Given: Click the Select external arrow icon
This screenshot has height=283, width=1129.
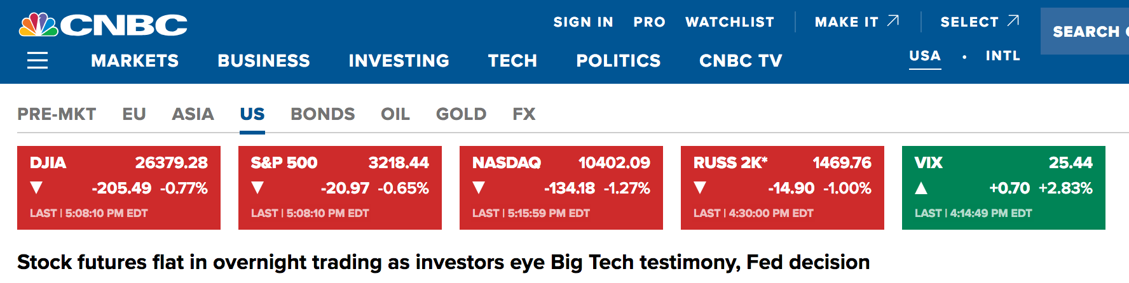Looking at the screenshot, I should [x=1013, y=21].
